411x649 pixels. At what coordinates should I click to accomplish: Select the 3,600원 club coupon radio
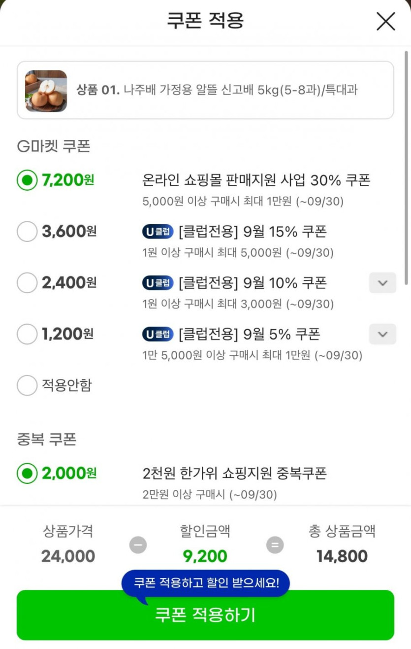click(x=27, y=232)
